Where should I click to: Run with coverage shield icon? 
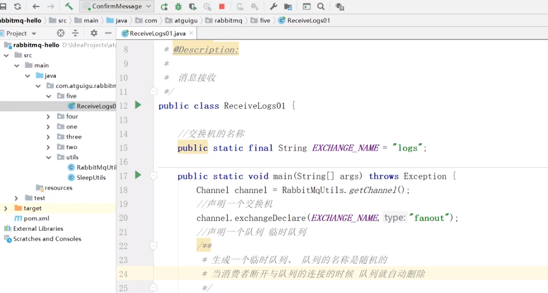192,6
